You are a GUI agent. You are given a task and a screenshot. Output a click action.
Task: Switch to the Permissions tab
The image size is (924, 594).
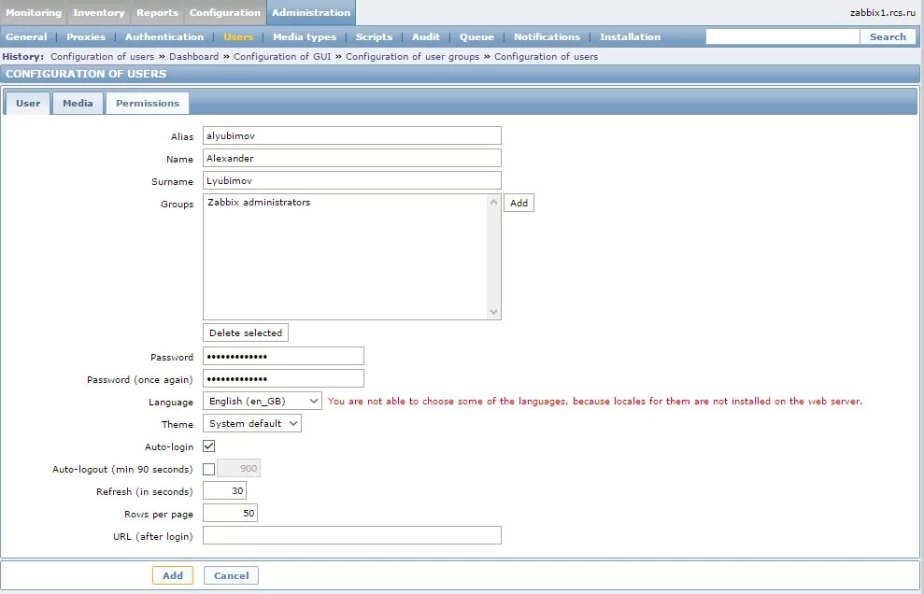point(147,103)
